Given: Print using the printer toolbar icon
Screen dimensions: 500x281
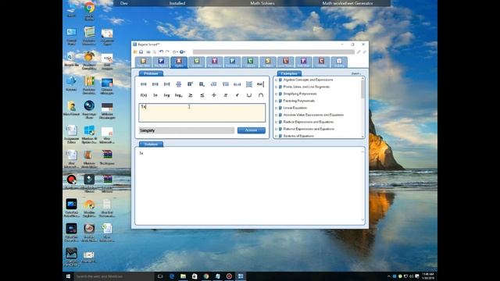Looking at the screenshot, I should click(148, 52).
